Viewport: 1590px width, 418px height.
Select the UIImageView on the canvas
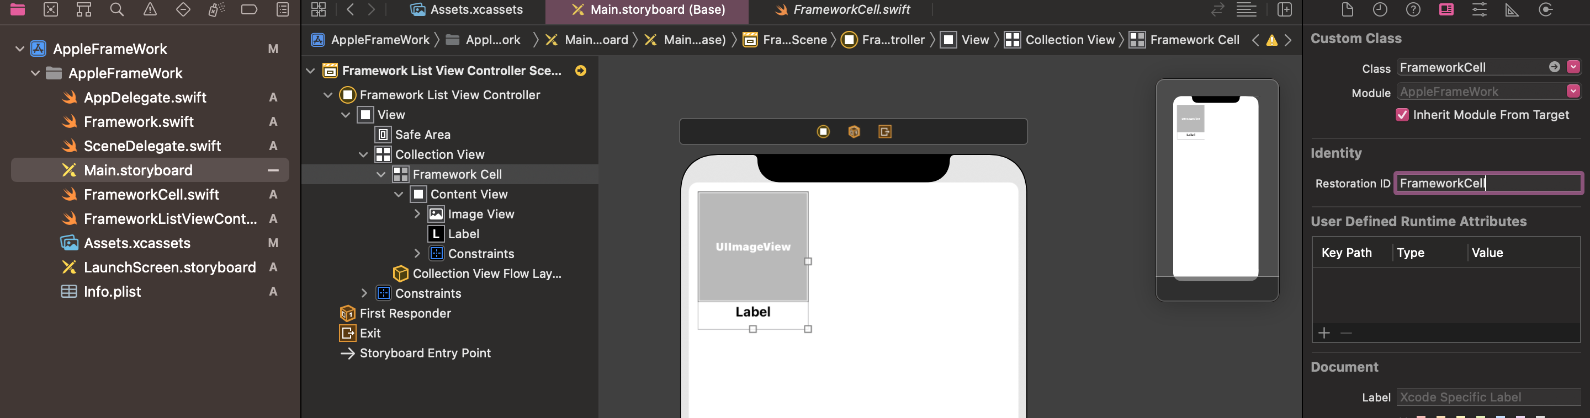coord(753,246)
